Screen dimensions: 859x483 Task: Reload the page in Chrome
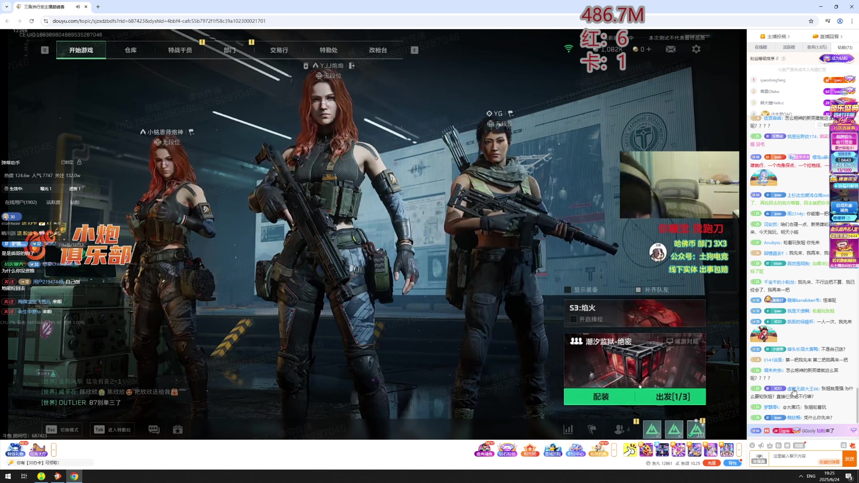pyautogui.click(x=31, y=21)
